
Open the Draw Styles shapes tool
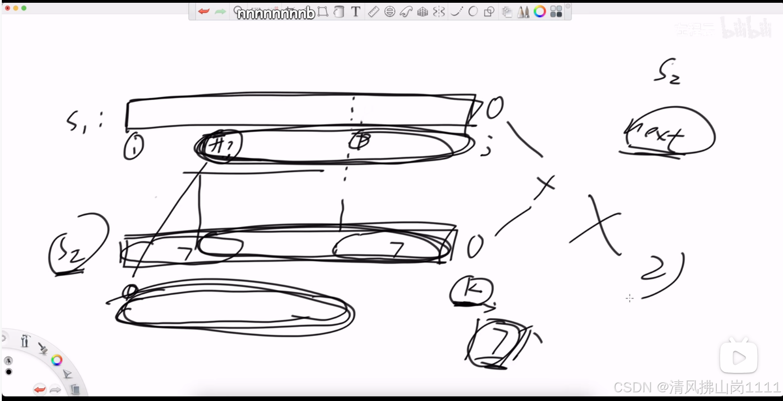(x=489, y=12)
